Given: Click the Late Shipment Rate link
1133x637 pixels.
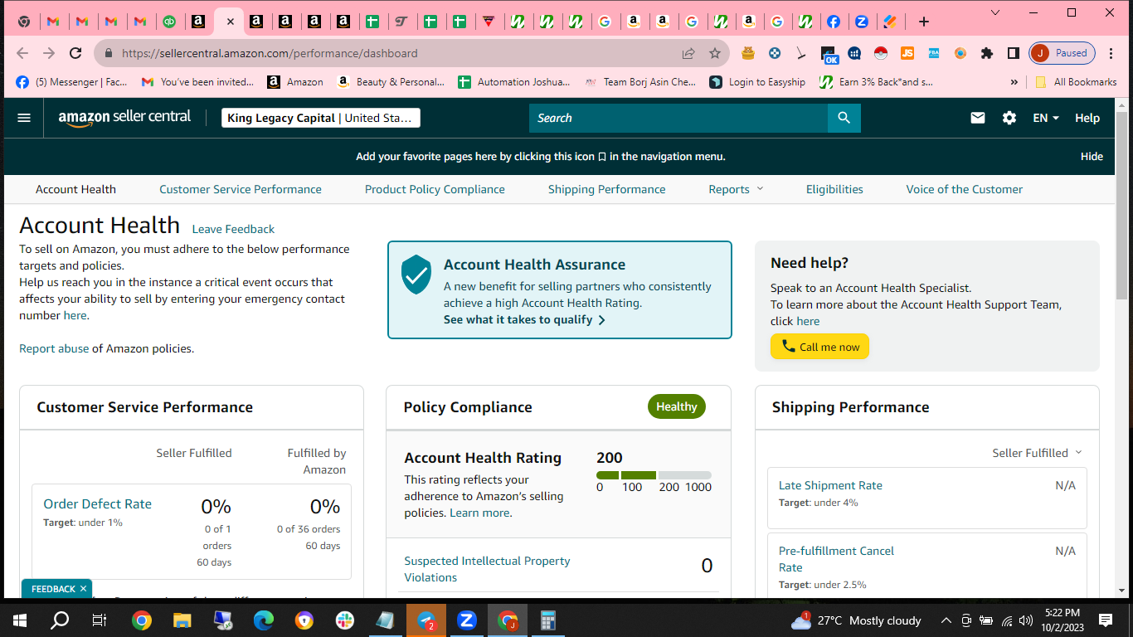Looking at the screenshot, I should [830, 485].
